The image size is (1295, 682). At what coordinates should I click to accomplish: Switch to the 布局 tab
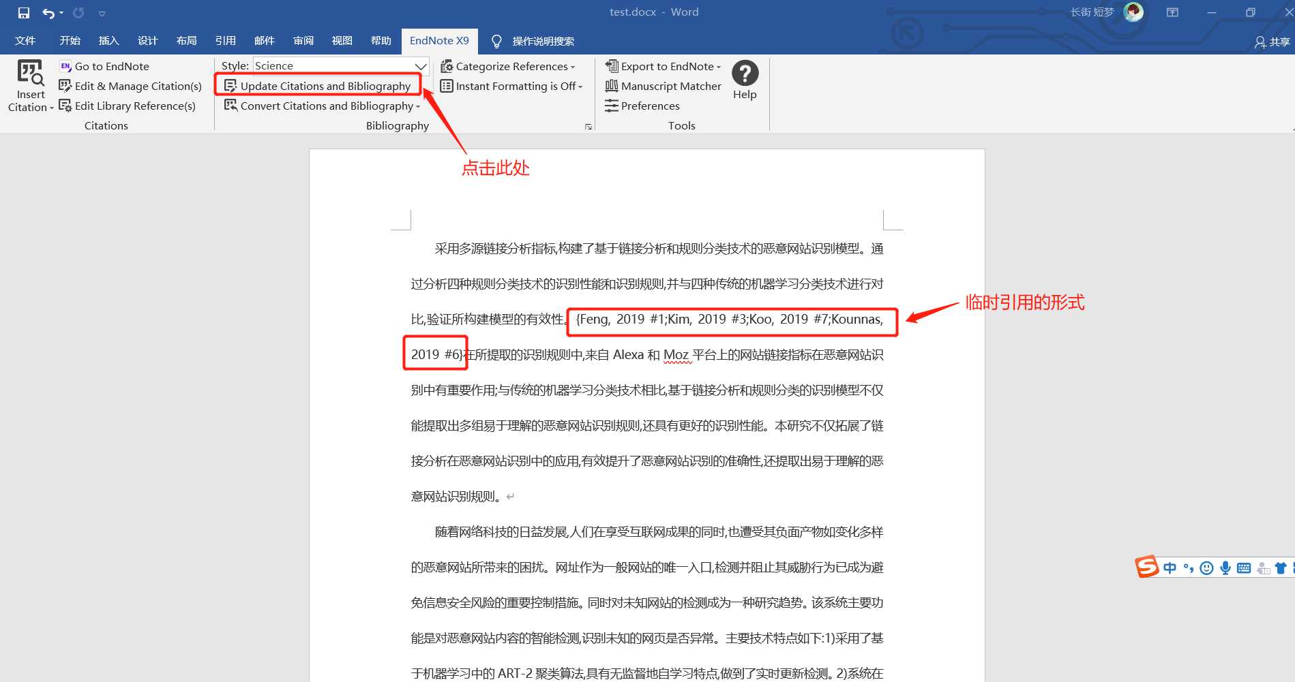pos(186,41)
